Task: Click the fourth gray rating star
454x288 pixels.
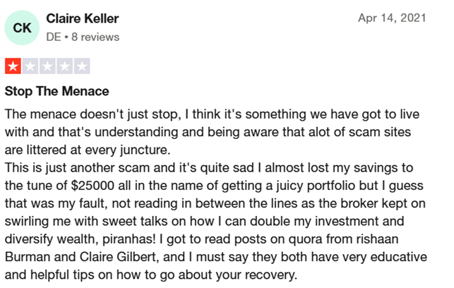Action: [x=64, y=68]
